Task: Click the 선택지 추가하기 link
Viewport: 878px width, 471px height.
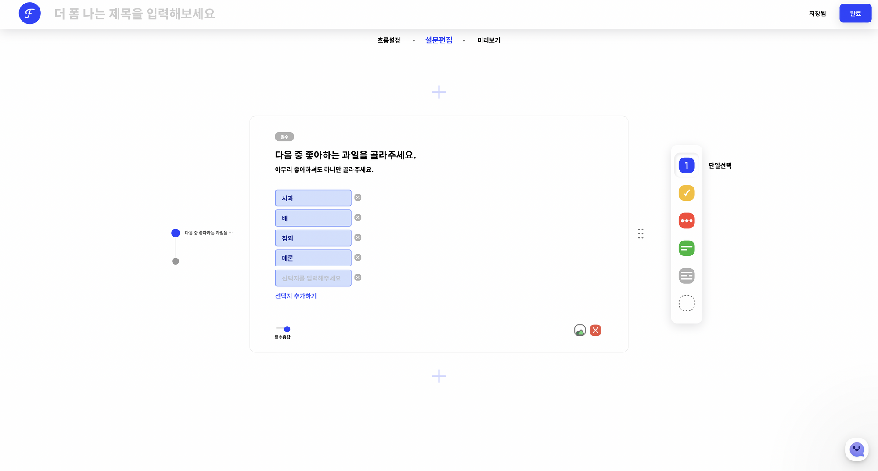Action: pyautogui.click(x=295, y=296)
